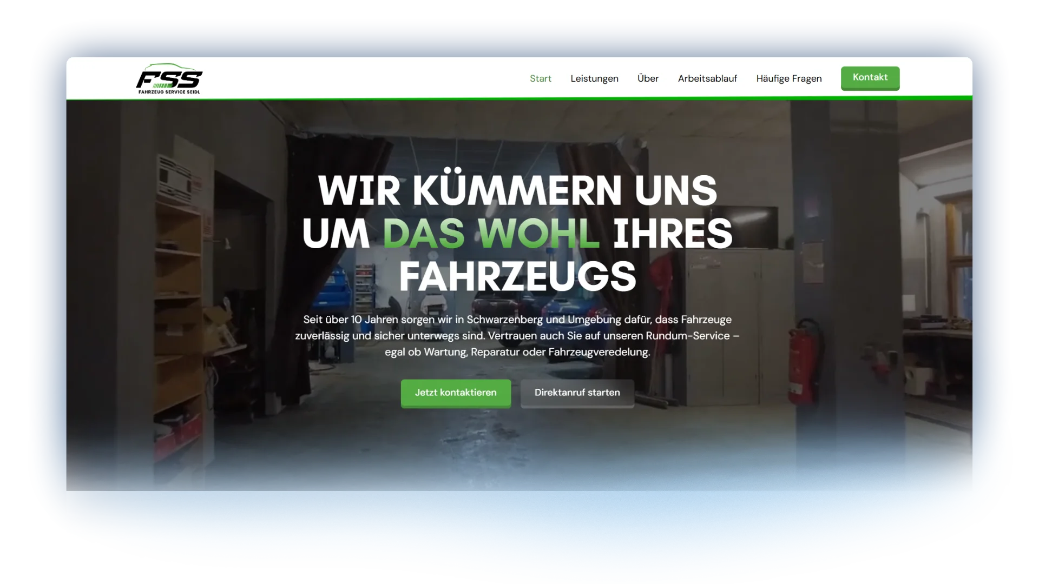Click the word FAHRZEUGS in the headline
The height and width of the screenshot is (584, 1039).
tap(517, 277)
